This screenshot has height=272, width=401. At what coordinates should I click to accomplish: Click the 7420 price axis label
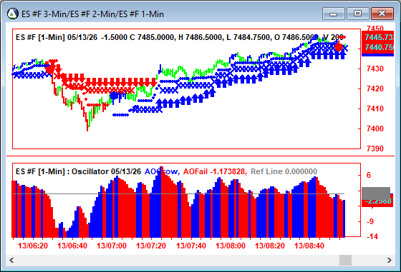point(375,89)
